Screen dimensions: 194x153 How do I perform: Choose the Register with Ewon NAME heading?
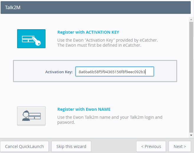click(x=84, y=109)
